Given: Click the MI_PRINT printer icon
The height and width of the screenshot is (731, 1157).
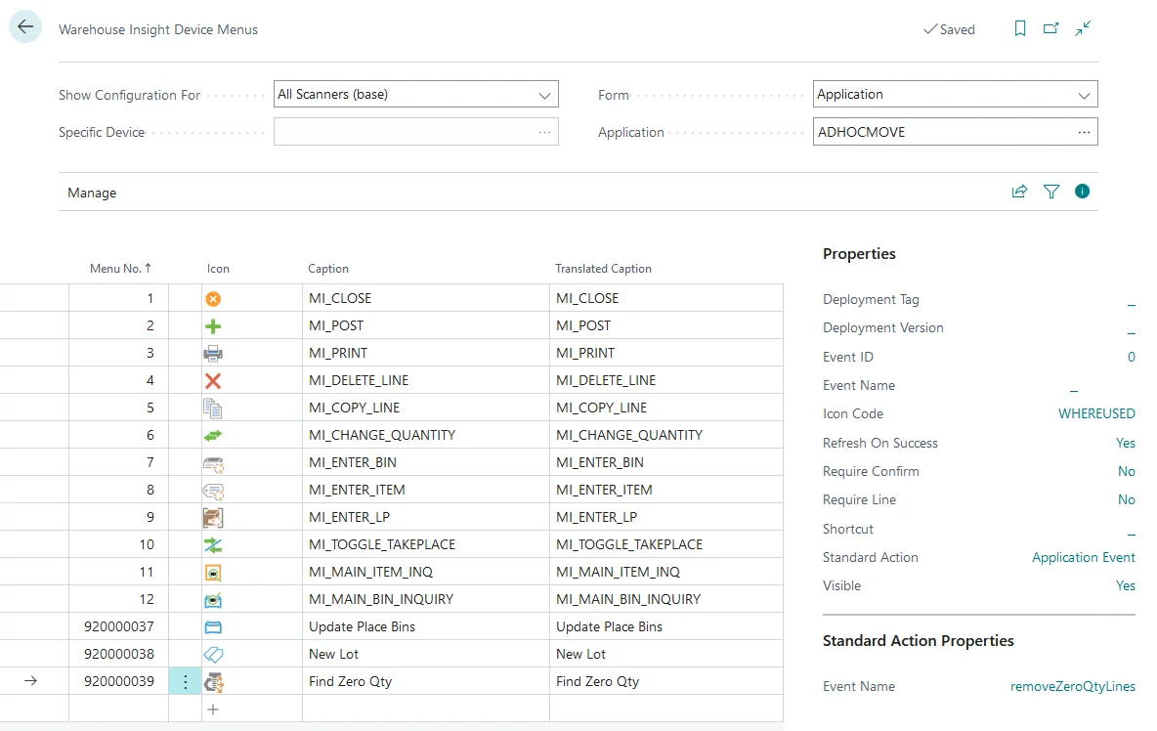Looking at the screenshot, I should pyautogui.click(x=213, y=354).
